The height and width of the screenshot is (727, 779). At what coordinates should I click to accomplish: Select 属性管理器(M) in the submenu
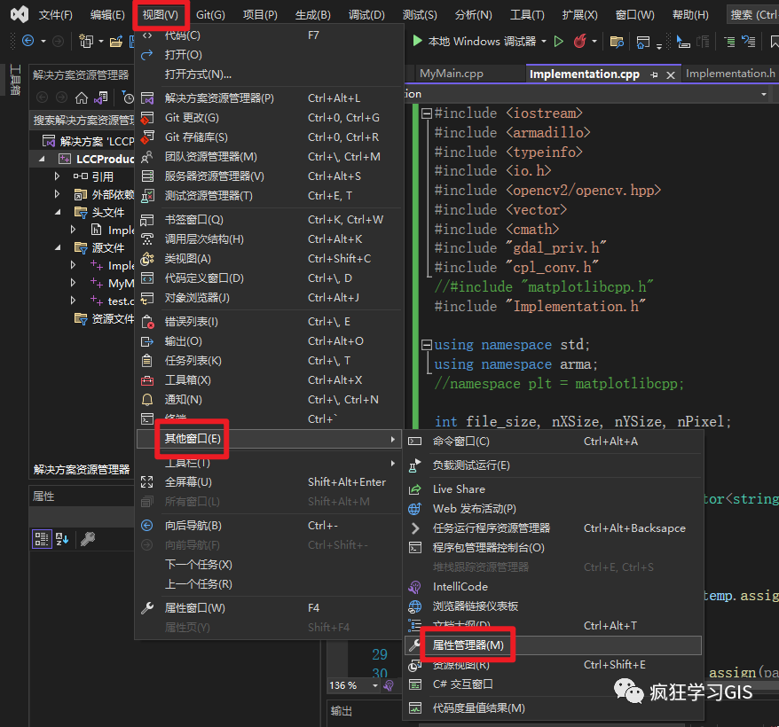click(553, 645)
